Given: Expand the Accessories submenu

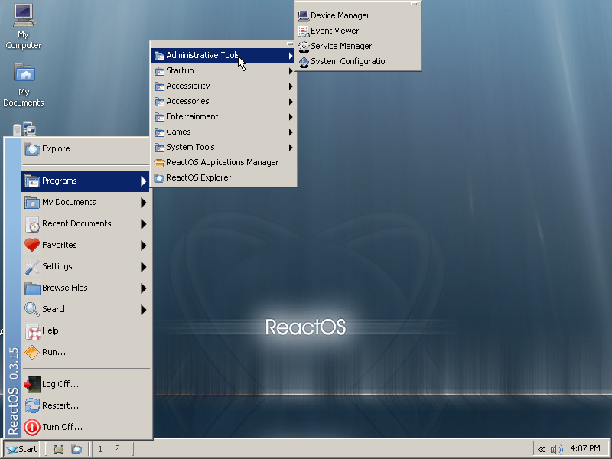Looking at the screenshot, I should click(187, 101).
